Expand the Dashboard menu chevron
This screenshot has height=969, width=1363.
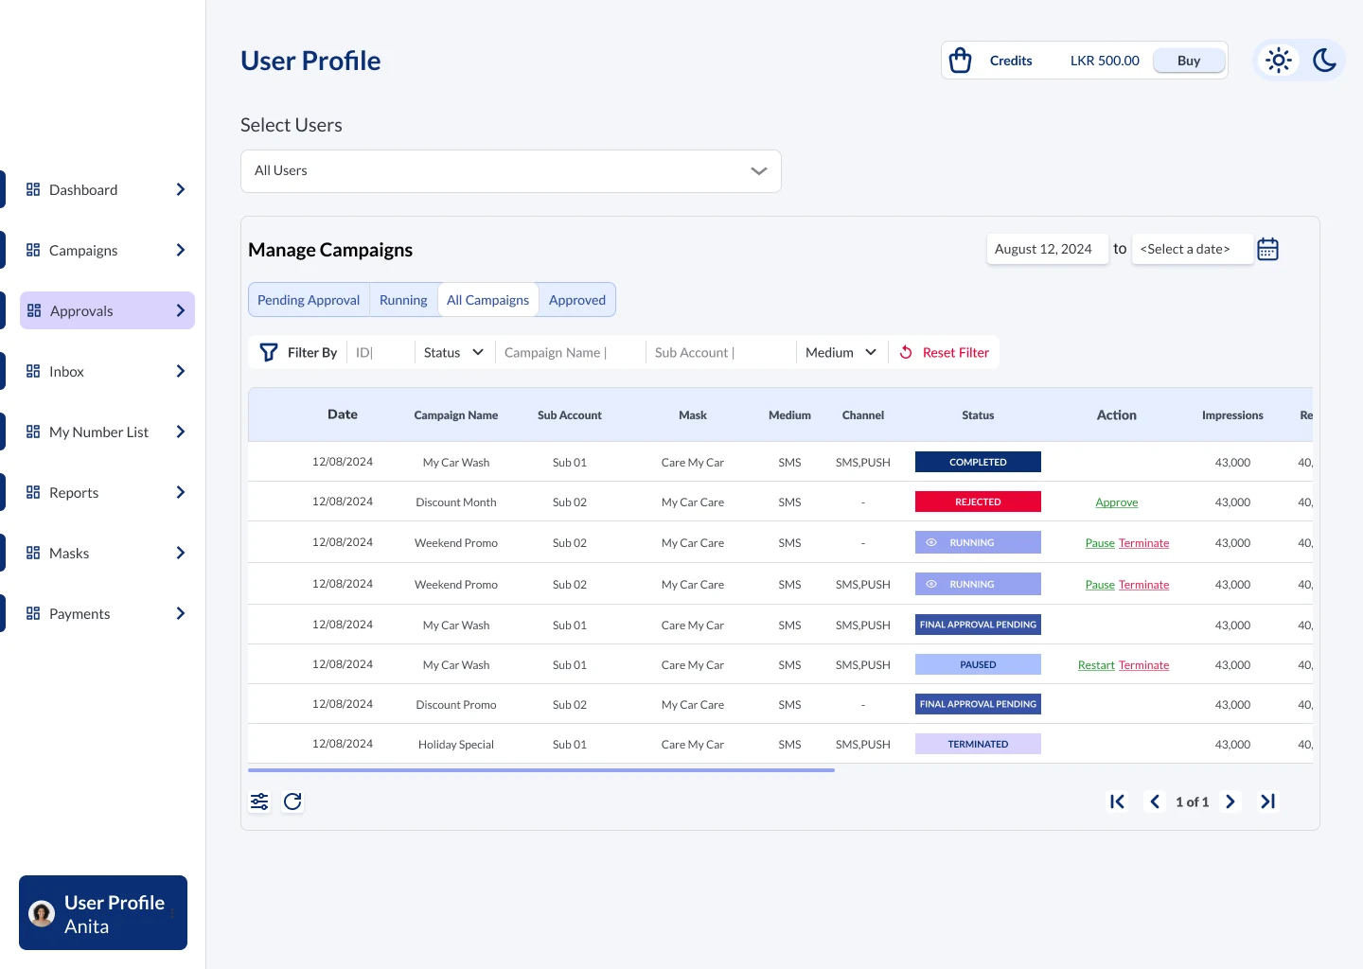[x=181, y=189]
